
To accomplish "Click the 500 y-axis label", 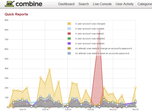I will pyautogui.click(x=6, y=59).
